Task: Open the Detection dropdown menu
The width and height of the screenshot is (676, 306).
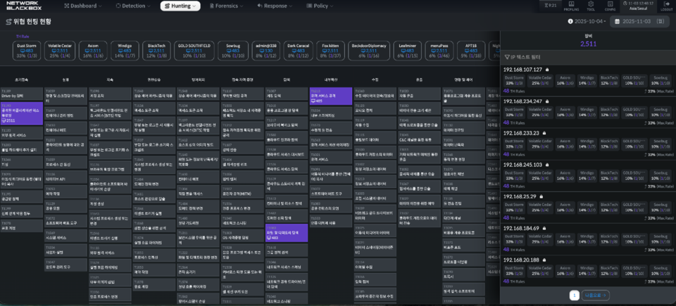Action: (x=132, y=6)
